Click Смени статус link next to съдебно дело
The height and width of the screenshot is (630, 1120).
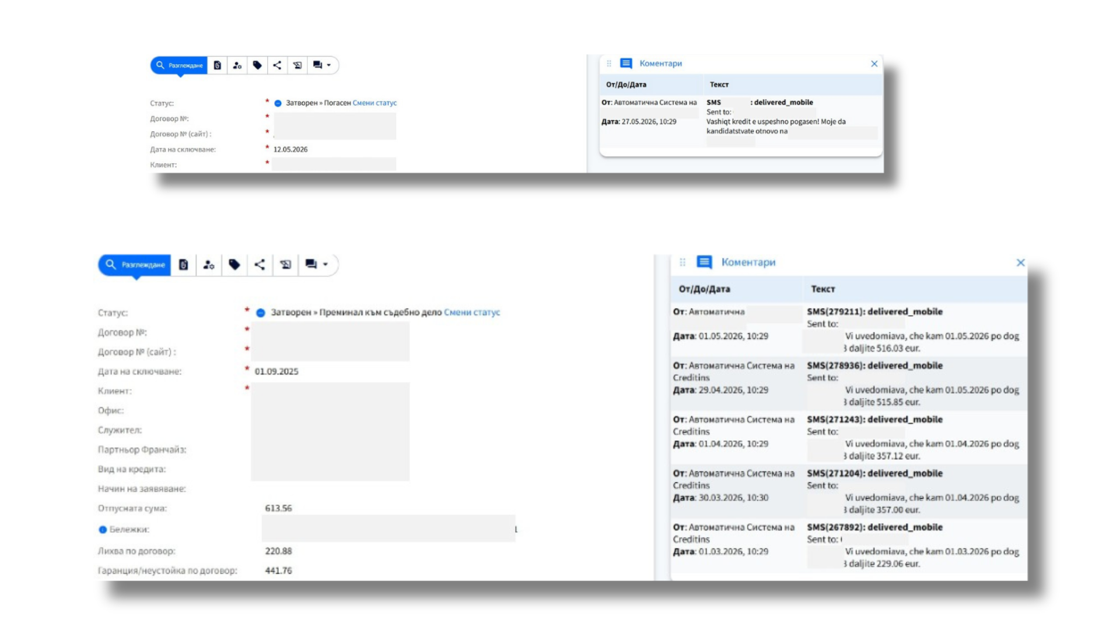[472, 312]
